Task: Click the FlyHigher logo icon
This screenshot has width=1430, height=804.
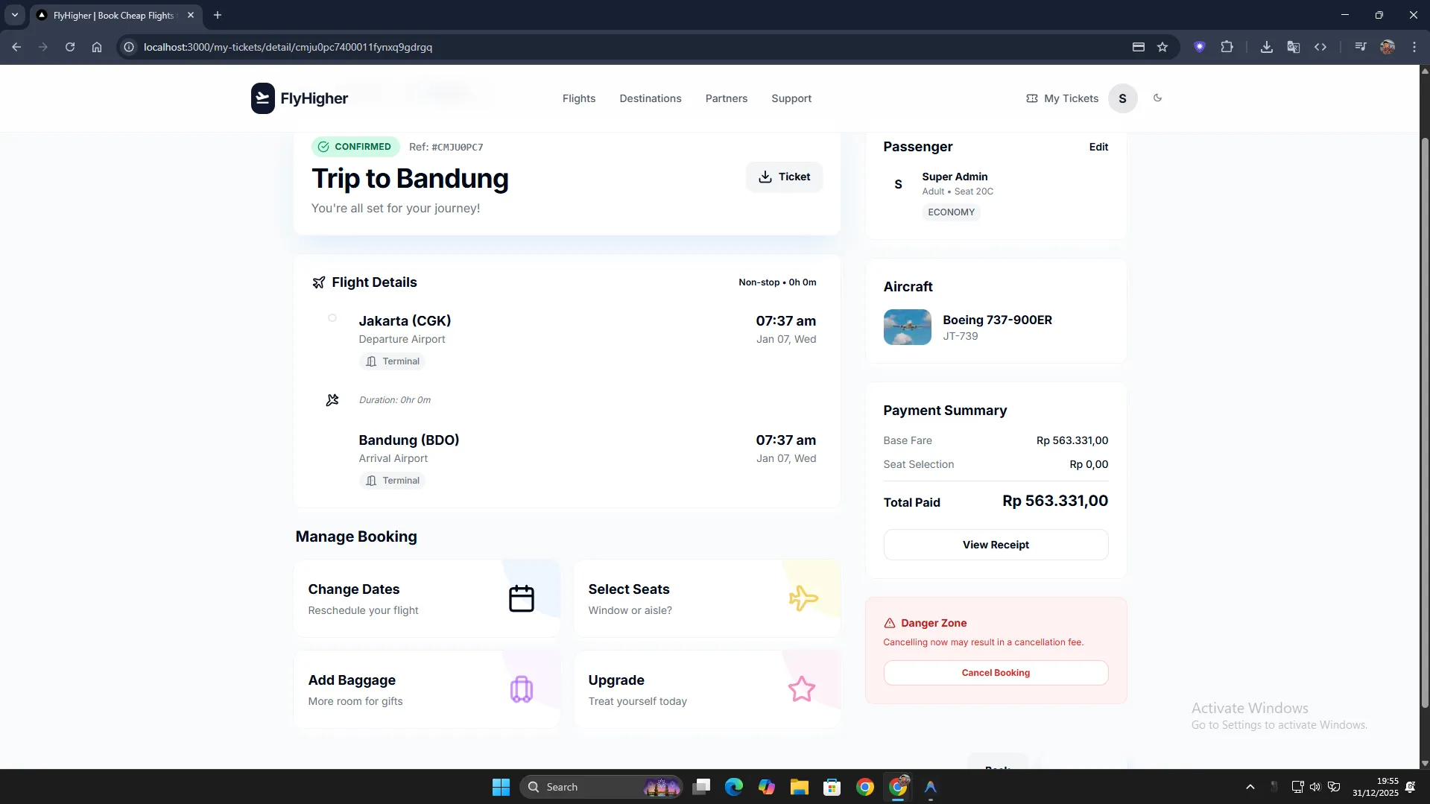Action: pyautogui.click(x=262, y=98)
